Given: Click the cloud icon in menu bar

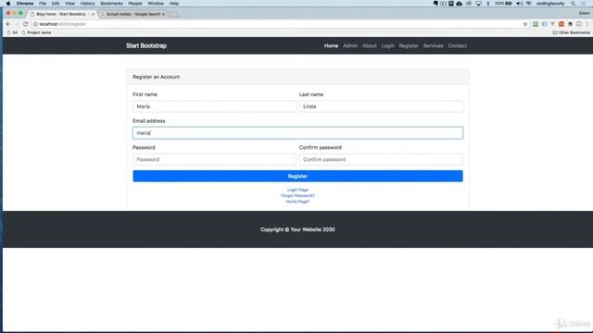Looking at the screenshot, I should (x=460, y=4).
